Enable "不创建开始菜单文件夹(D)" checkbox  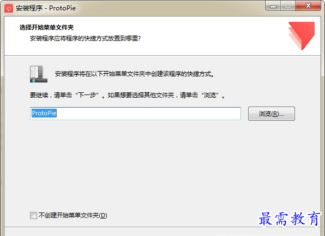coord(33,215)
